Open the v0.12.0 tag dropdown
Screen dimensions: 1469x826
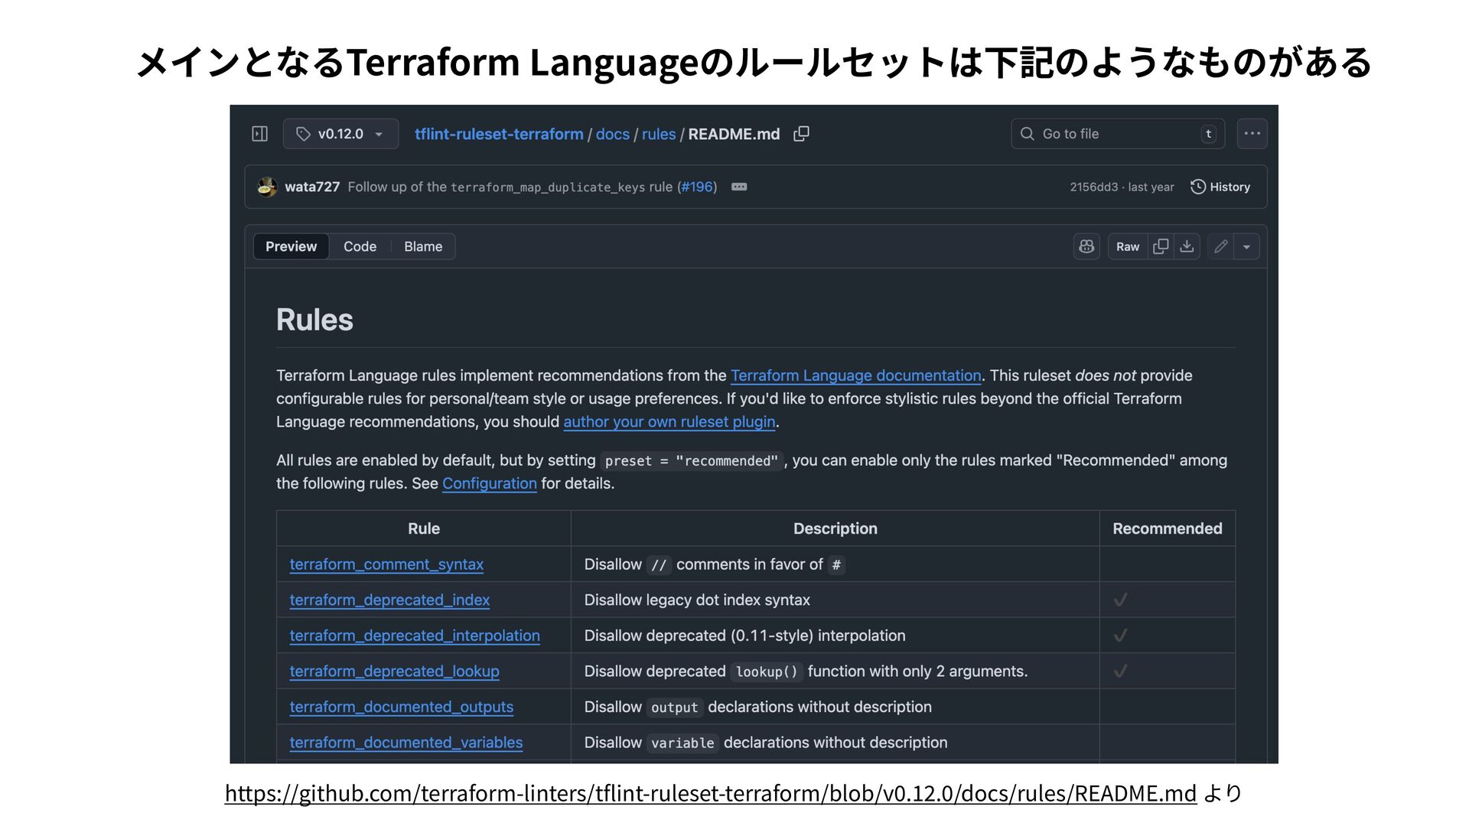340,134
